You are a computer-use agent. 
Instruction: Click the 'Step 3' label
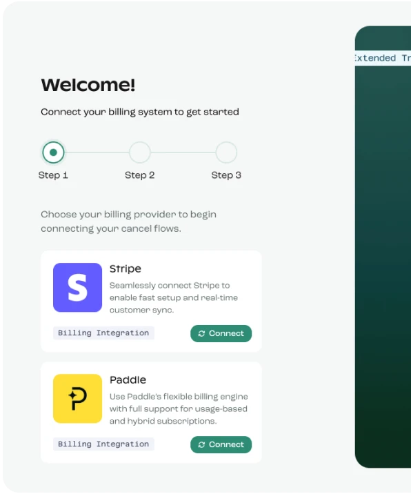[x=226, y=175]
